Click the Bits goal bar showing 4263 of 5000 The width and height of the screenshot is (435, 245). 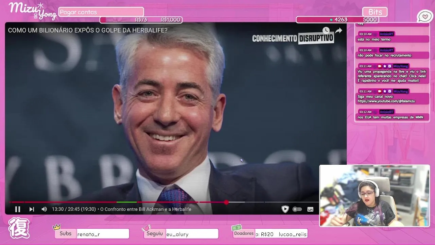337,20
